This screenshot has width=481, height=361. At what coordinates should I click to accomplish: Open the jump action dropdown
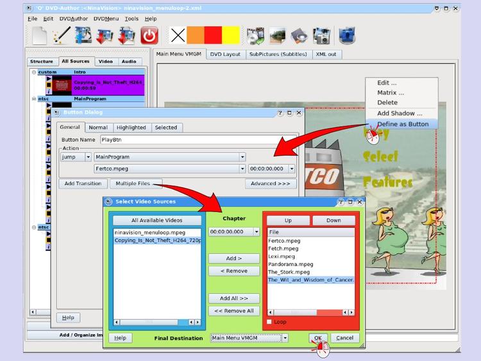(88, 157)
